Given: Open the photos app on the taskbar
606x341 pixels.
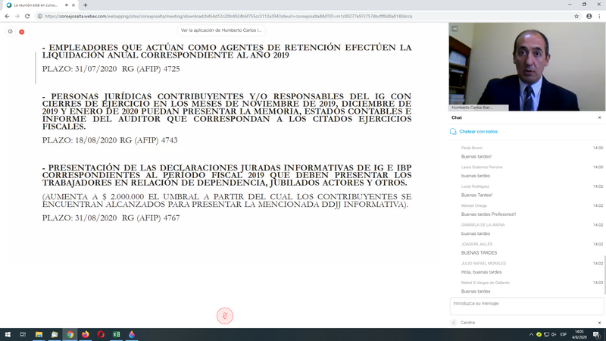Looking at the screenshot, I should pos(54,334).
